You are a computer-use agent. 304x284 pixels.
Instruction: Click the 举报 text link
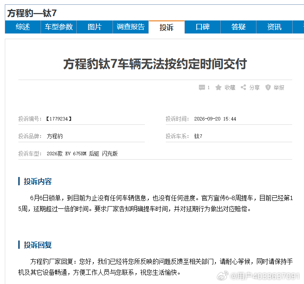(x=279, y=87)
